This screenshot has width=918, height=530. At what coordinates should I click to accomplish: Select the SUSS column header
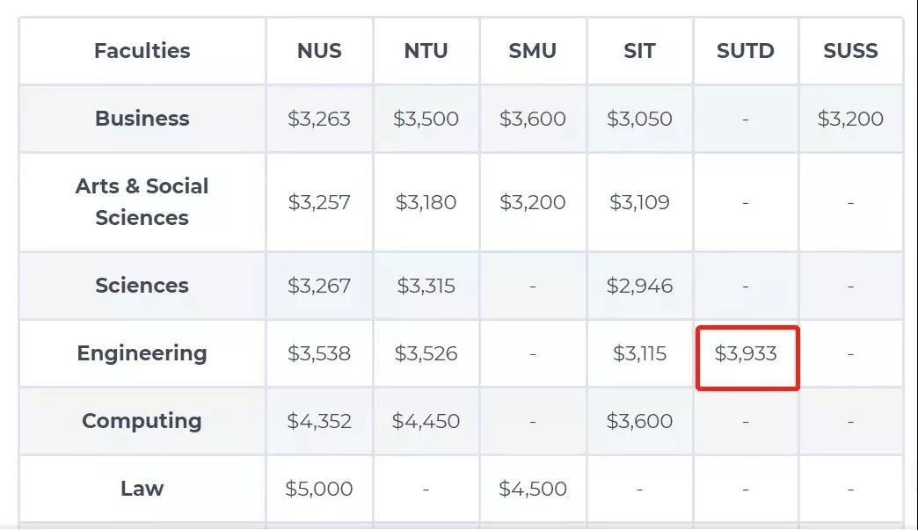(850, 51)
